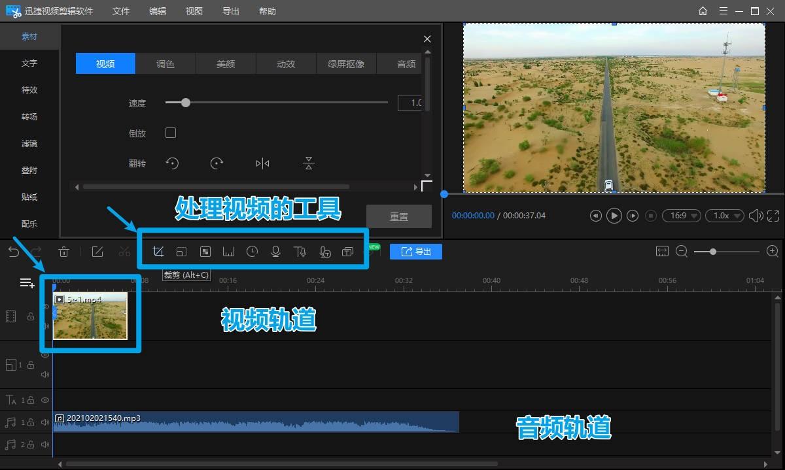Open the 文件 menu

(121, 11)
